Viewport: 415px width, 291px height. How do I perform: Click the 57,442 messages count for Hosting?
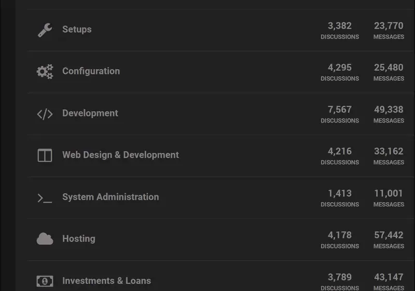coord(389,235)
